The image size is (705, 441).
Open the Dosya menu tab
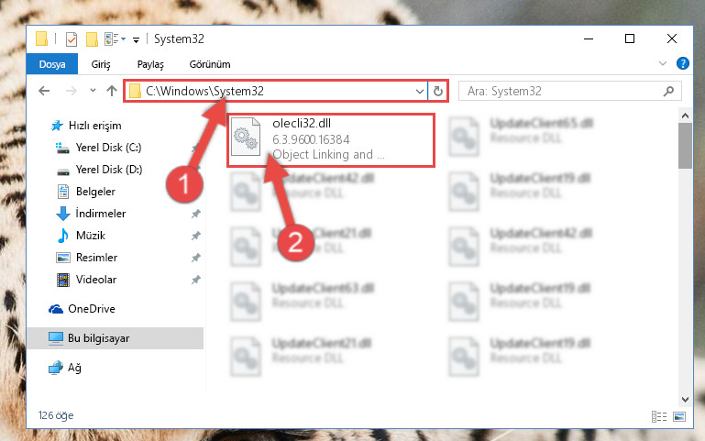click(x=52, y=64)
